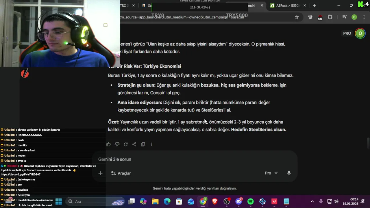Click chat message 'HAYDAAAAAAAAA'
Viewport: 370px width, 208px height.
[x=29, y=135]
